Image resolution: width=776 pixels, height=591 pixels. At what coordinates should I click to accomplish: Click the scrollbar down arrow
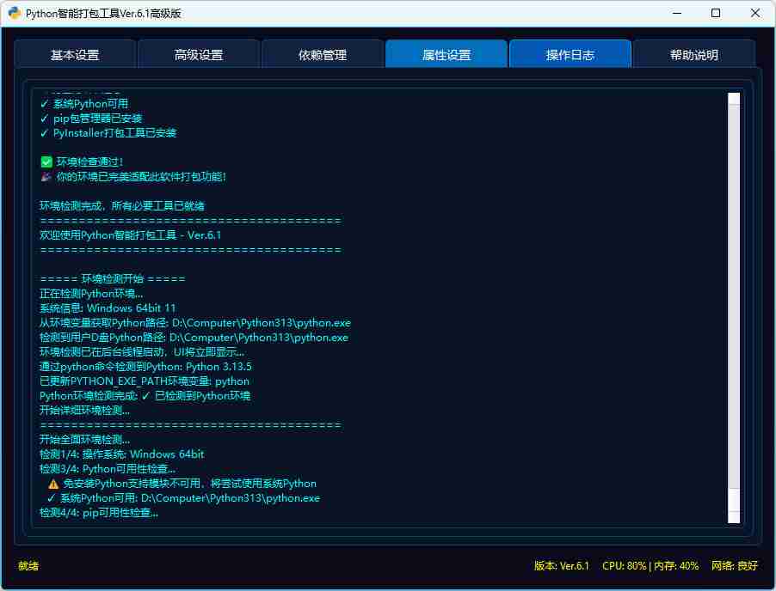[x=736, y=517]
